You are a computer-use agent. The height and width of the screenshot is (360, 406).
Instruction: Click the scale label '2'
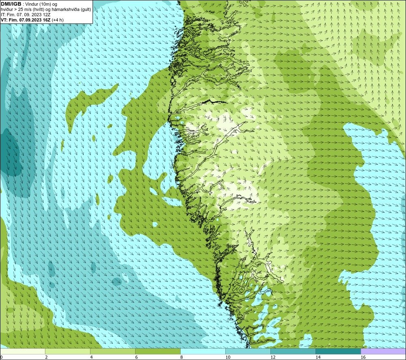coord(46,357)
